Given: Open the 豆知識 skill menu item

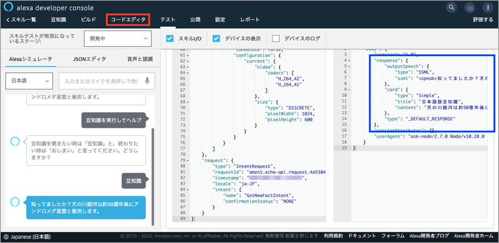Looking at the screenshot, I should pyautogui.click(x=59, y=20).
